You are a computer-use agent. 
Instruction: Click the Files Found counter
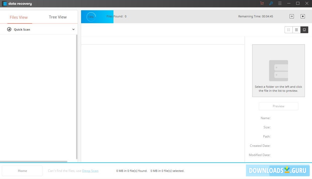[x=116, y=16]
